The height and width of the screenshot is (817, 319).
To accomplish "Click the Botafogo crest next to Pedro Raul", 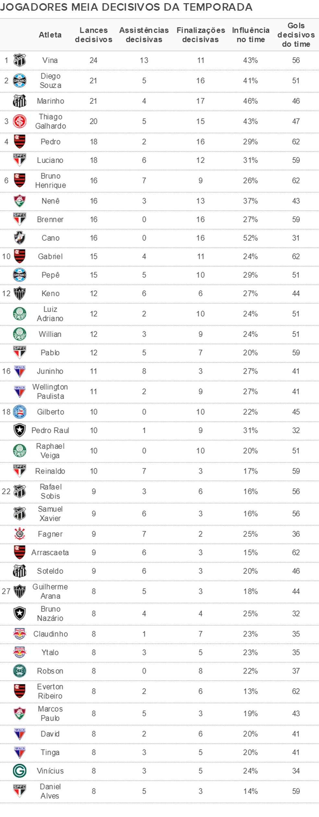I will (19, 430).
